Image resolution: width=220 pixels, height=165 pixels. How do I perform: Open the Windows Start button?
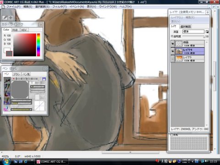6,161
